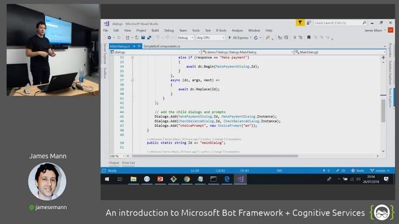The height and width of the screenshot is (224, 399).
Task: Expand the IIS Express launch options arrow
Action: (251, 37)
